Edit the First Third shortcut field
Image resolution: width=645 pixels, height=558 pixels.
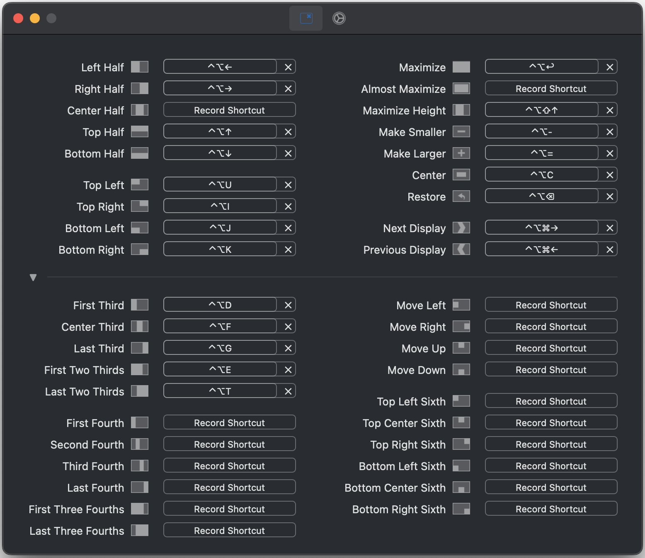(220, 305)
